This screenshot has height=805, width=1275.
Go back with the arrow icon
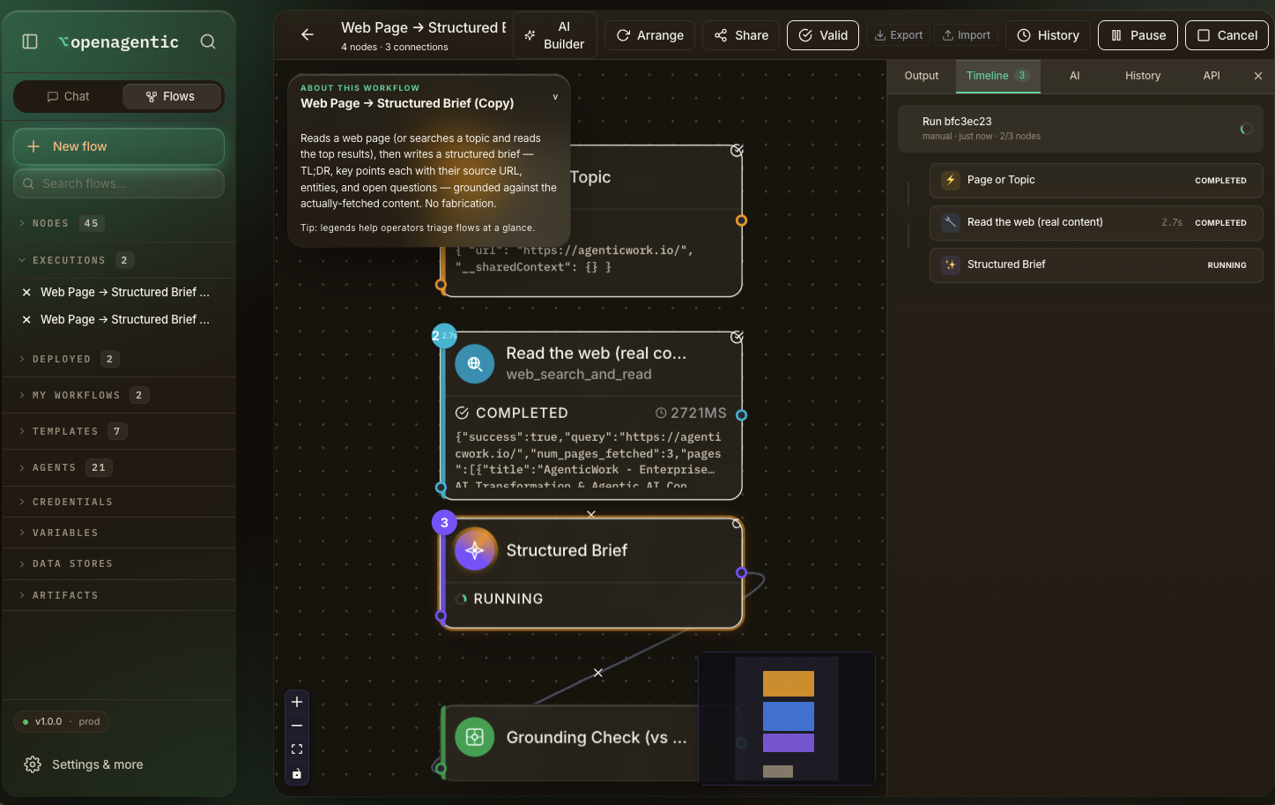(x=308, y=34)
